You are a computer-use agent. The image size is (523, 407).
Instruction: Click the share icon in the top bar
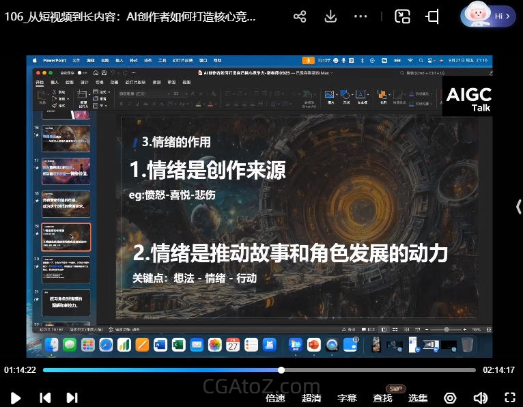click(300, 17)
